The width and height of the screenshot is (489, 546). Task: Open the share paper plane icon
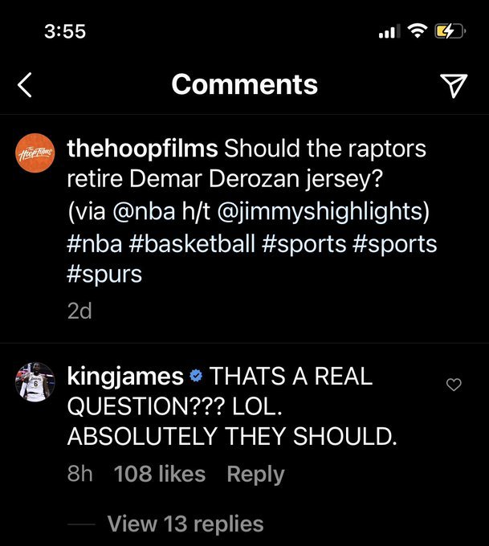pos(454,86)
